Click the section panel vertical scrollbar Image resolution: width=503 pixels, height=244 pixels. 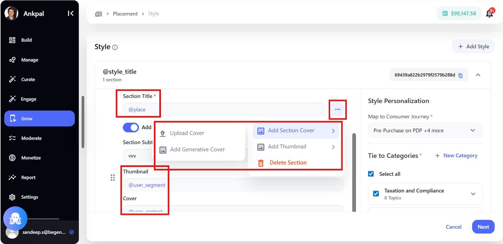pyautogui.click(x=354, y=172)
